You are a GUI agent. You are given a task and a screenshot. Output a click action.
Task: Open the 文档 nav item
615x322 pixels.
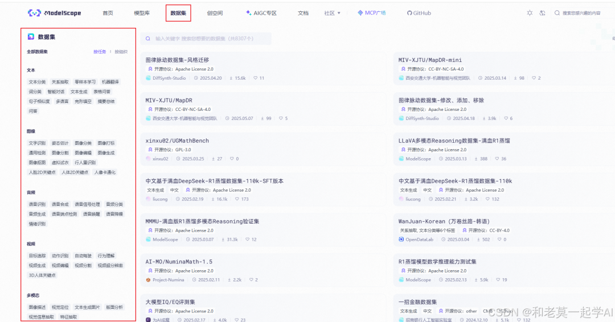[x=303, y=13]
